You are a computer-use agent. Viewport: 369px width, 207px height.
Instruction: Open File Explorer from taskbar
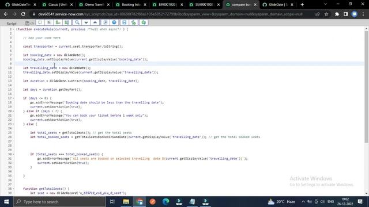click(x=126, y=202)
